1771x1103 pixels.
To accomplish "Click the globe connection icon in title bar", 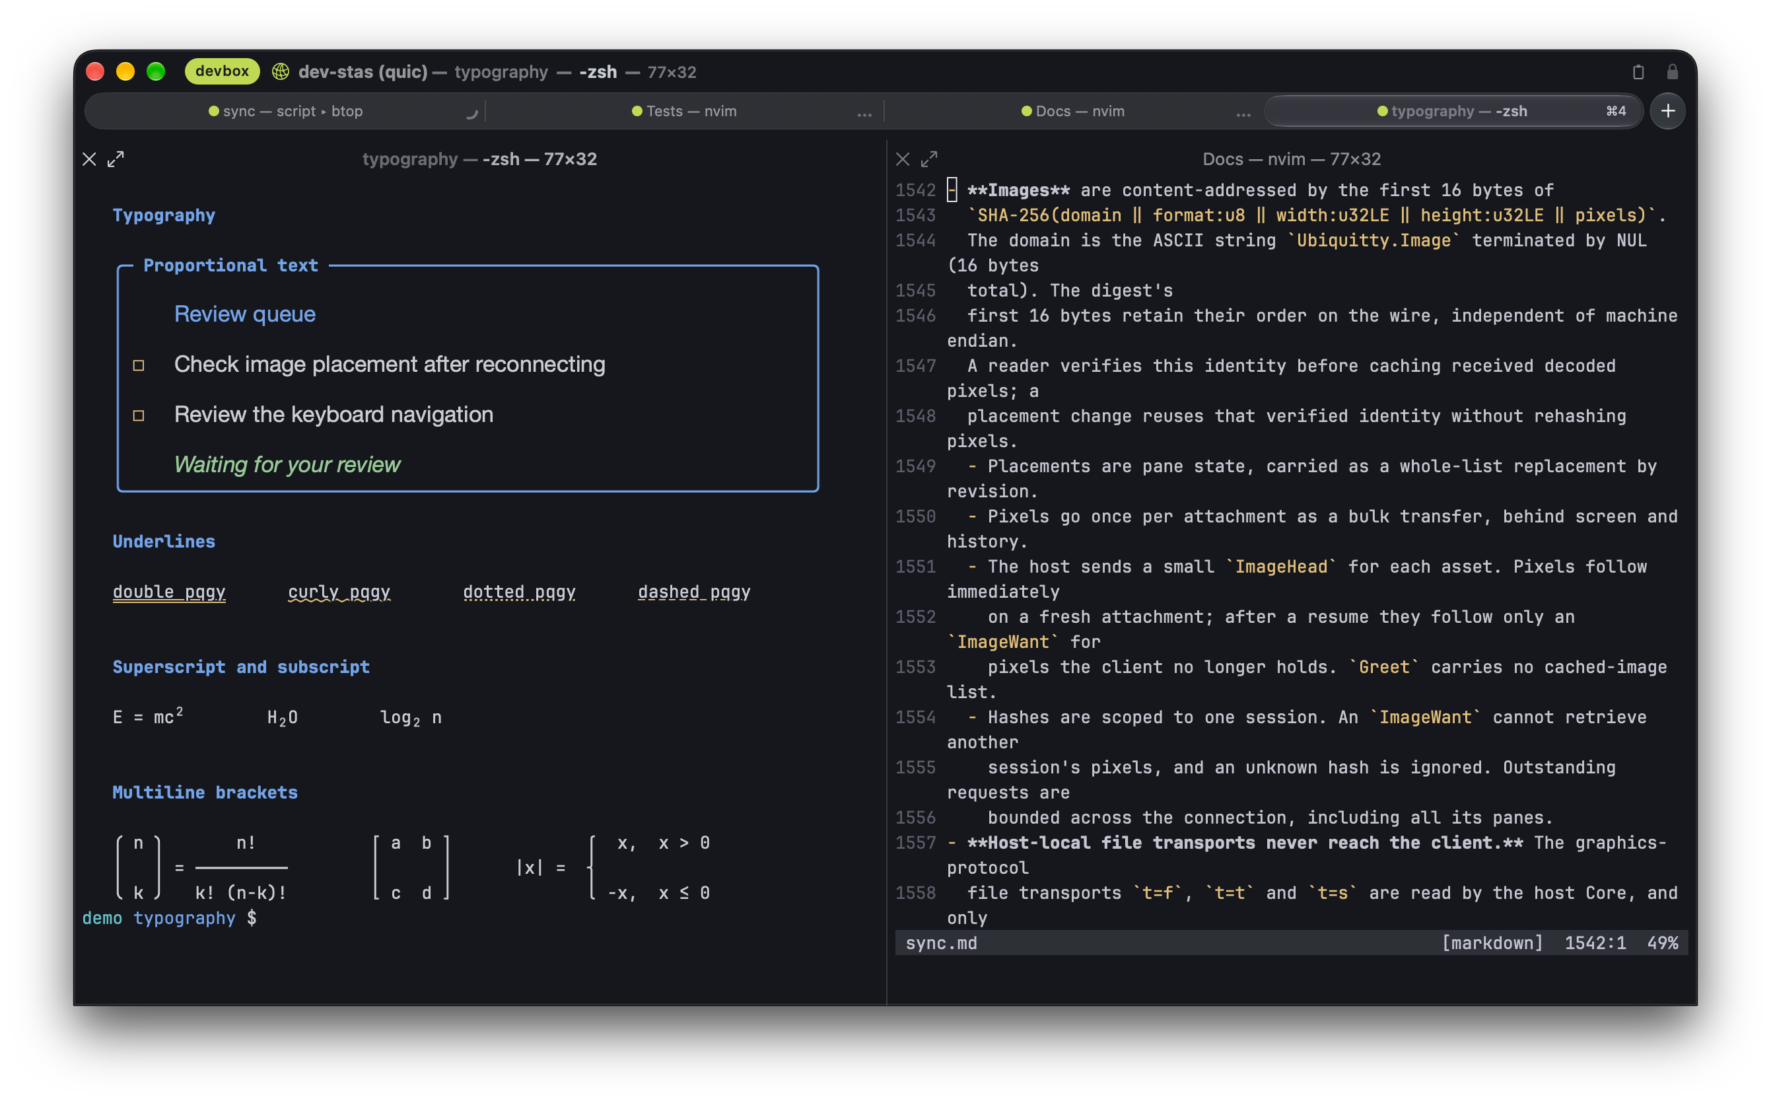I will pos(281,71).
